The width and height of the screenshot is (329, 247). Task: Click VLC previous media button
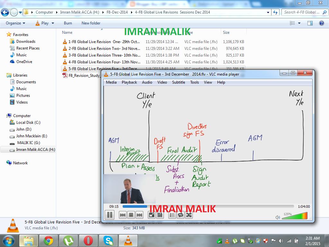pos(122,215)
